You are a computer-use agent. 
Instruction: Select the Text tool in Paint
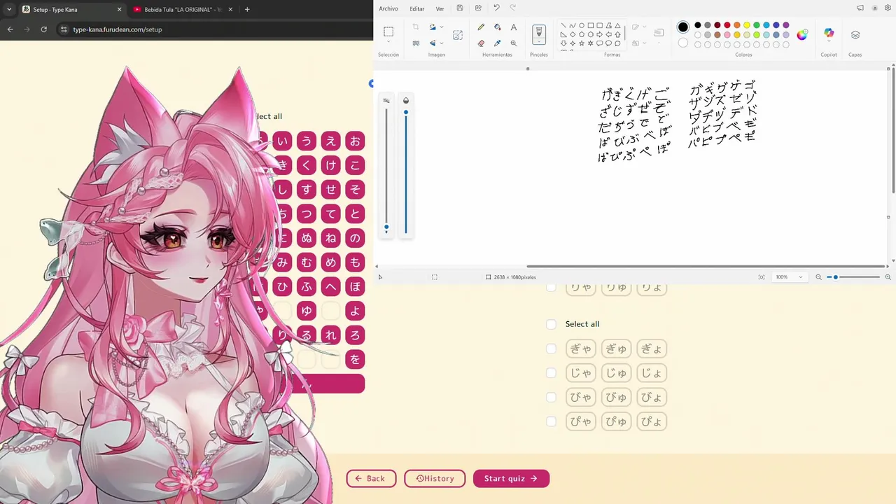(514, 27)
